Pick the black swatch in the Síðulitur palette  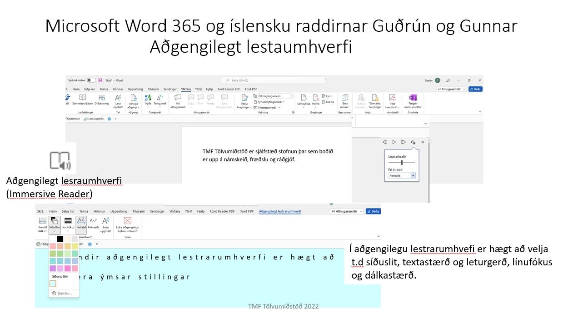click(60, 239)
